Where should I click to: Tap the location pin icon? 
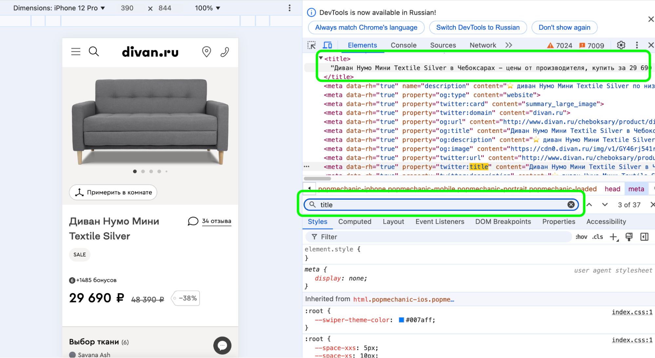[x=206, y=52]
